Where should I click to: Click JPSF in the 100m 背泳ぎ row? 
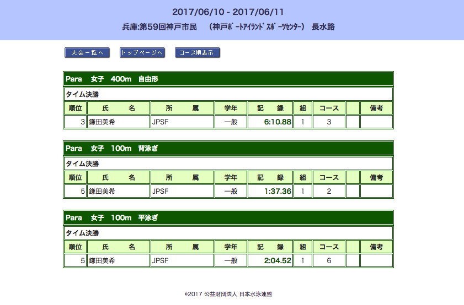pos(160,191)
